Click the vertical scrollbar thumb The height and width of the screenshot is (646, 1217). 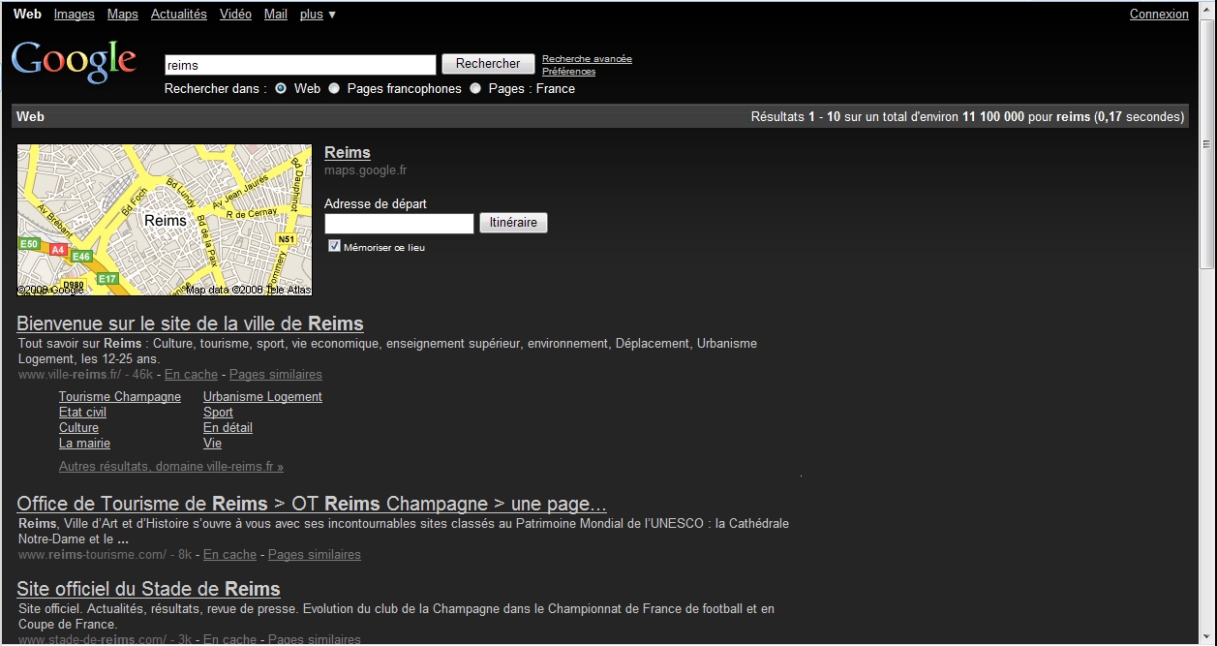click(x=1206, y=143)
